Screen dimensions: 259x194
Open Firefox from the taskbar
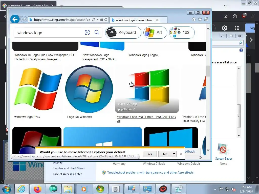coord(38,189)
